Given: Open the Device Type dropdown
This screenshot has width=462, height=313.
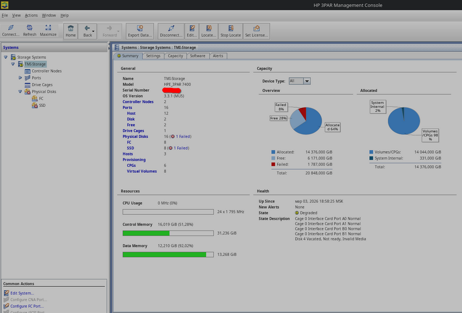Looking at the screenshot, I should point(306,81).
